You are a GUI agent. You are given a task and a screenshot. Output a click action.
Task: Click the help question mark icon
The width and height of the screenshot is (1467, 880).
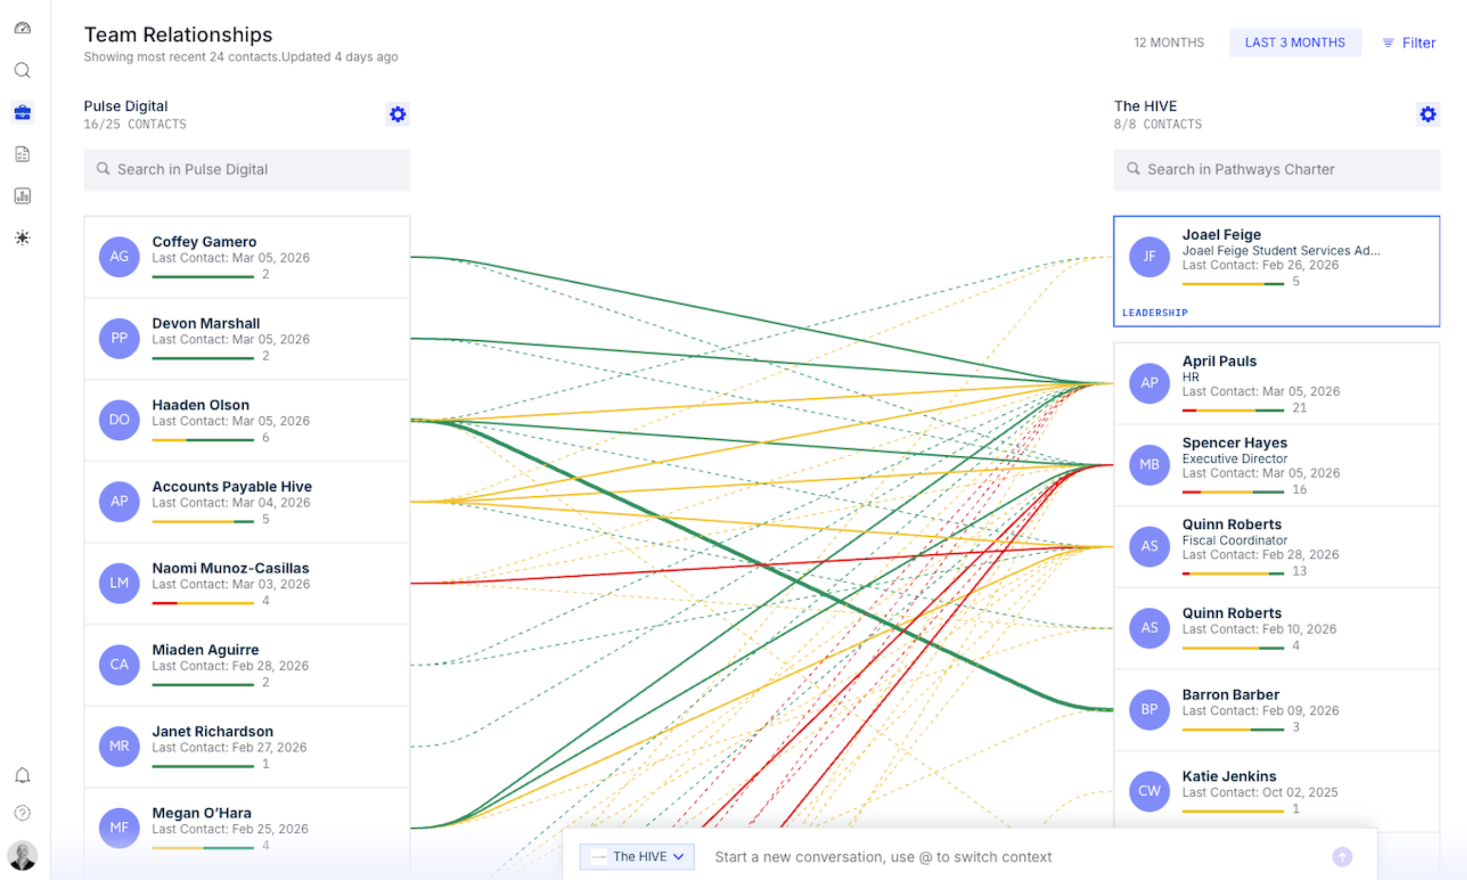[22, 813]
